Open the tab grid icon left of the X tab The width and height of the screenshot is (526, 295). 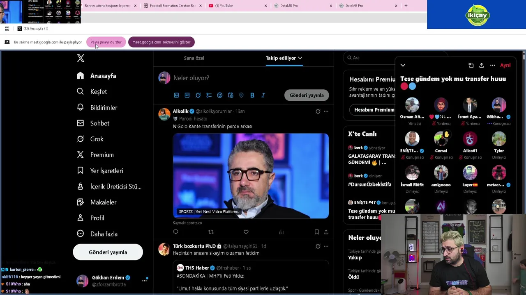point(7,29)
